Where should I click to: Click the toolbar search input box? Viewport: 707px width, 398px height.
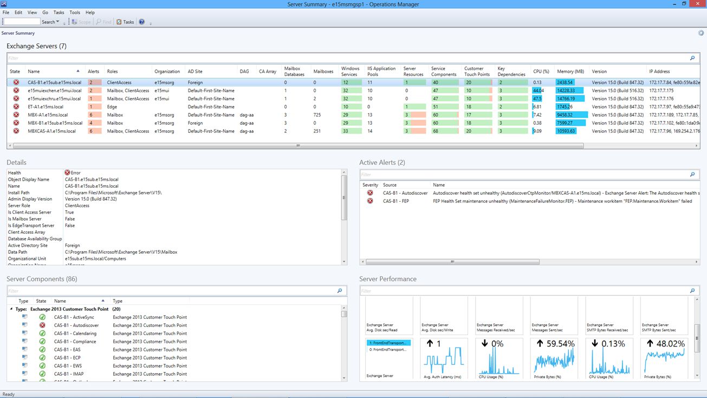click(x=22, y=22)
